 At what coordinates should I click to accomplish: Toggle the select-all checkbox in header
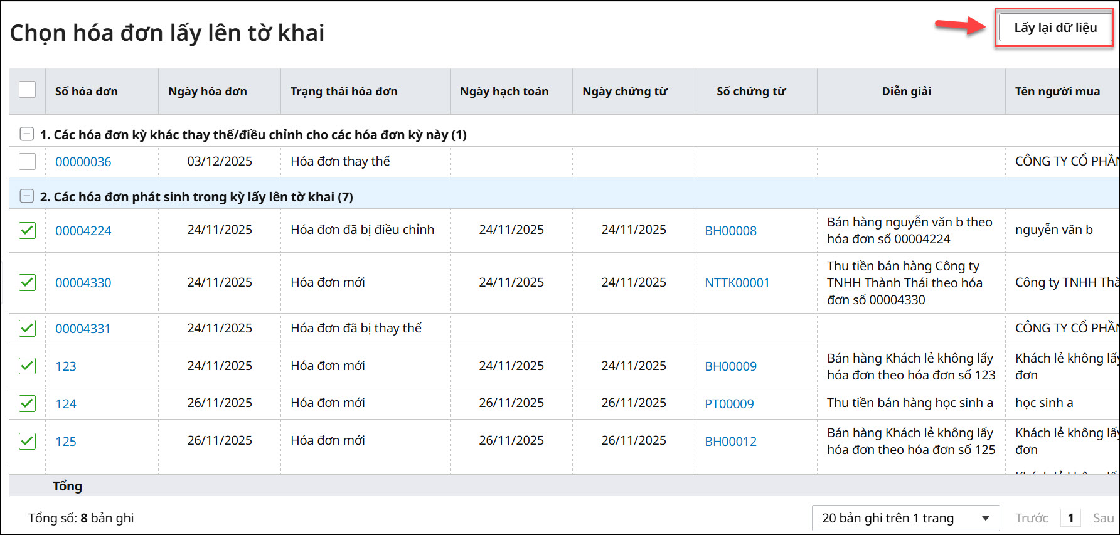click(x=28, y=90)
